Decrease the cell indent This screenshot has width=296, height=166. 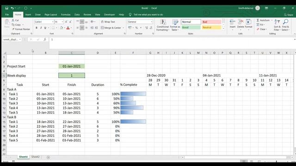click(x=92, y=28)
